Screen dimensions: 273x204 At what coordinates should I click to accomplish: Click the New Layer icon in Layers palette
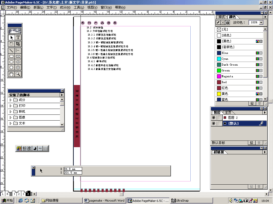point(251,143)
